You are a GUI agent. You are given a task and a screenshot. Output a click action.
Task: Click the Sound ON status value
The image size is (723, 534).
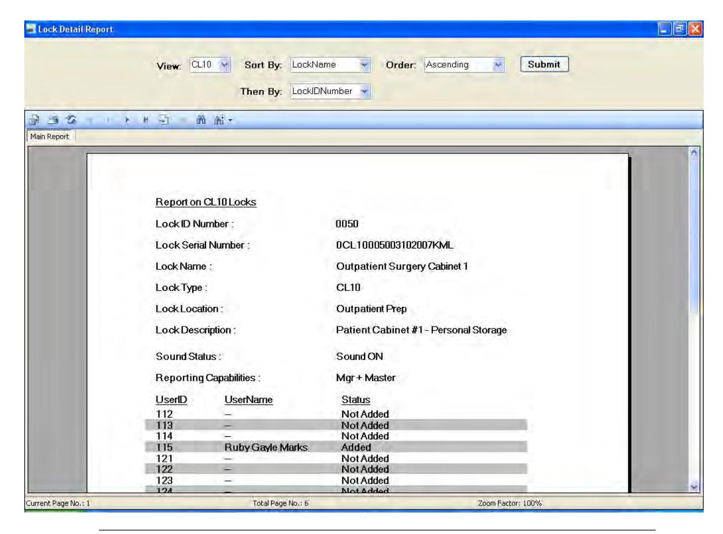(x=360, y=356)
